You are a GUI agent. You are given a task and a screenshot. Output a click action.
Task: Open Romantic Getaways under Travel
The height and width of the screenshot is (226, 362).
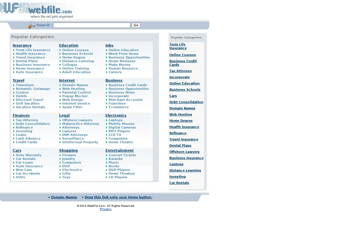point(33,89)
